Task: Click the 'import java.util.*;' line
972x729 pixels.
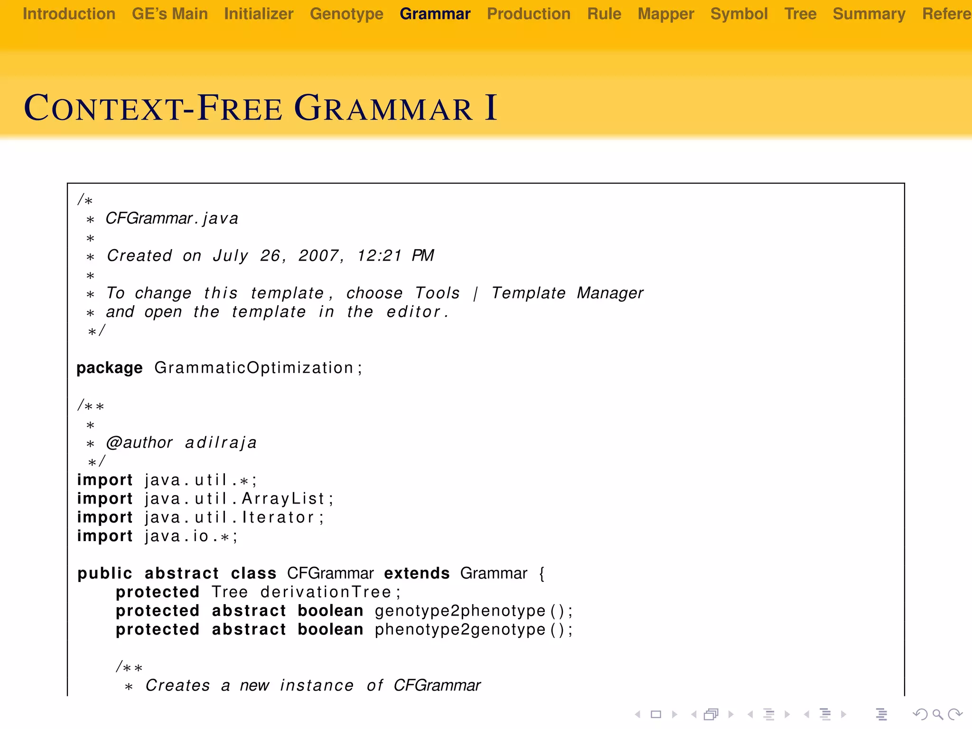Action: coord(167,480)
